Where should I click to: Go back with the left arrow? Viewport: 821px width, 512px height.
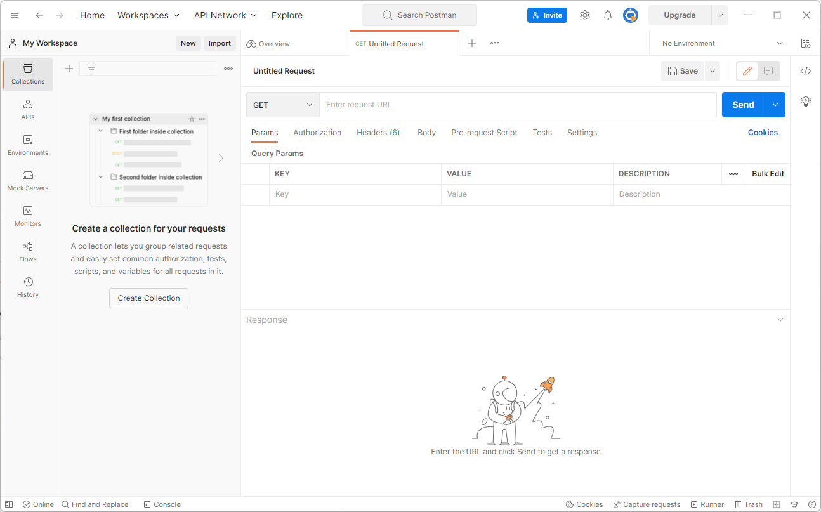tap(39, 15)
